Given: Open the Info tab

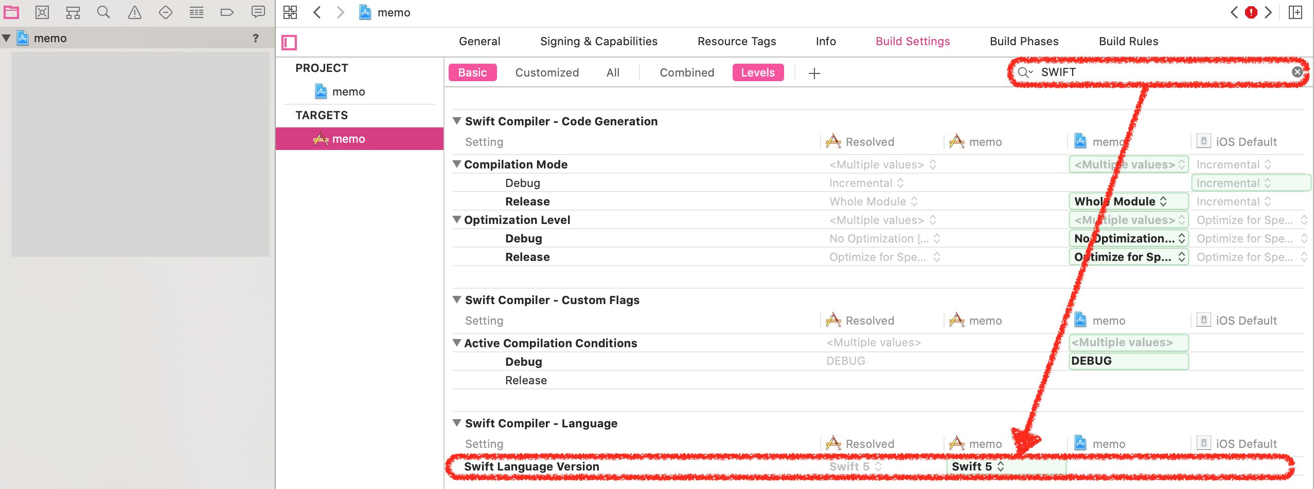Looking at the screenshot, I should [825, 41].
